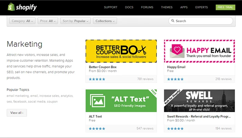Open the Swell Rewards banner image
Image resolution: width=242 pixels, height=138 pixels.
pos(199,101)
